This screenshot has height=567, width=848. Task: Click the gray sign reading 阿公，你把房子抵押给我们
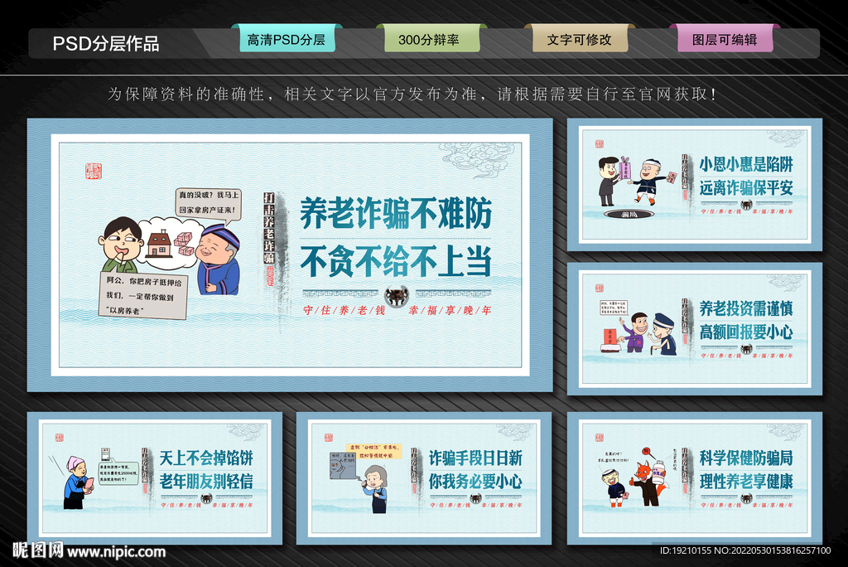point(144,296)
